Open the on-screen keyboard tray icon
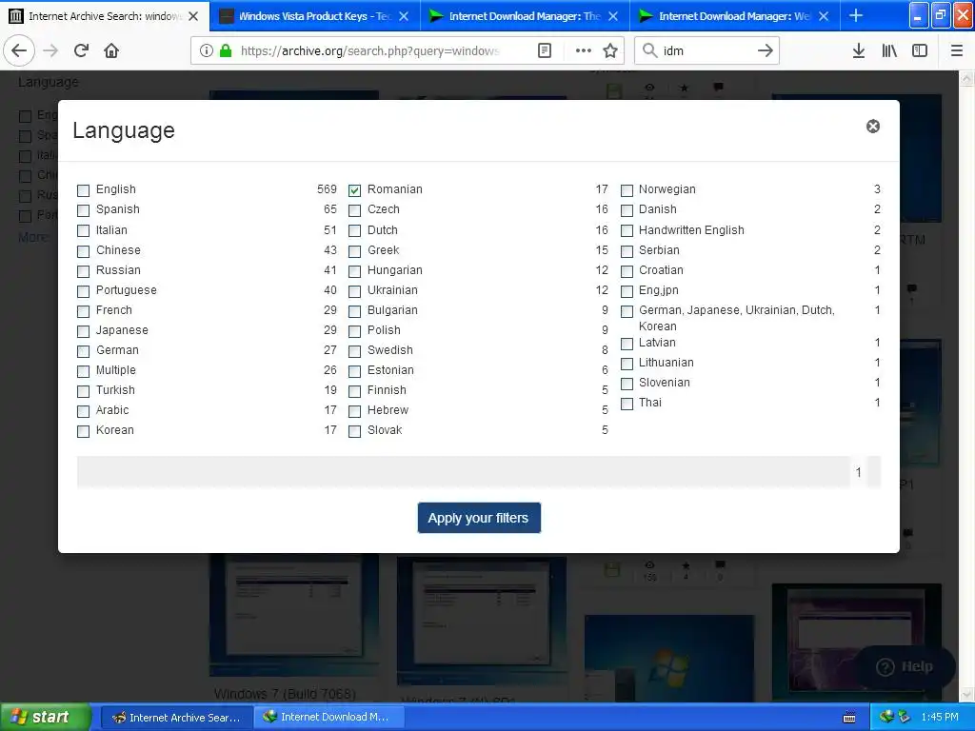Viewport: 975px width, 731px height. click(849, 718)
